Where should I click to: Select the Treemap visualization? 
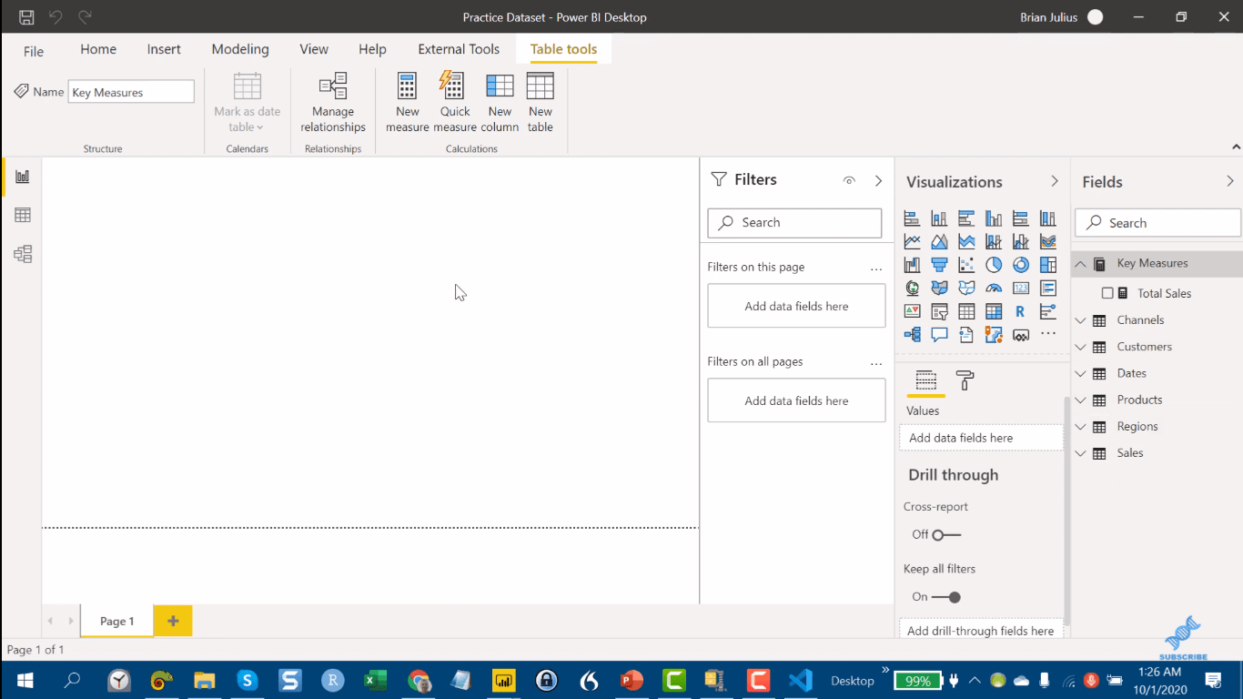point(1048,265)
